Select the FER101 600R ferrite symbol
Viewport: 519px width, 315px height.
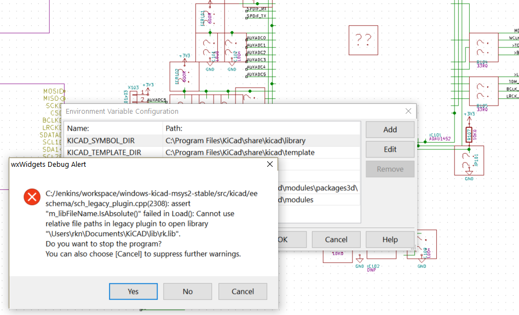(210, 18)
